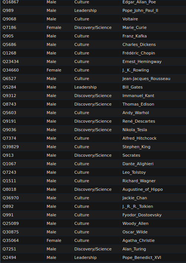Select the Q905 ID cell

tap(23, 36)
